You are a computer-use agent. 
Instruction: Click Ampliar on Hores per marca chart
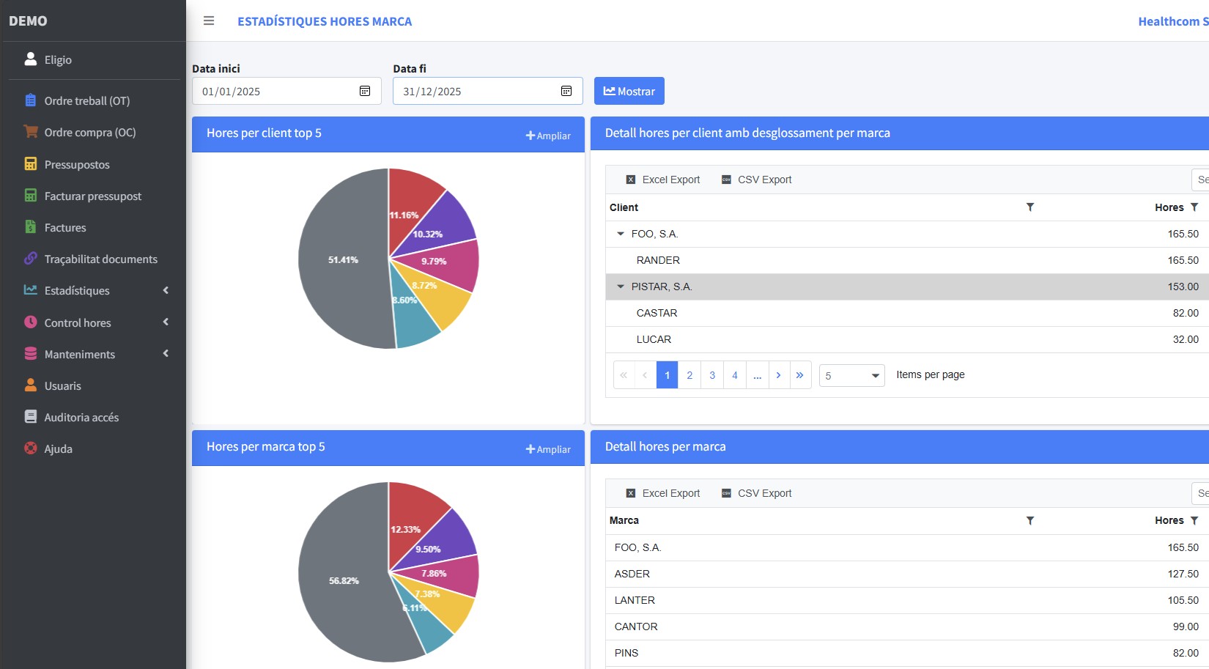click(548, 449)
